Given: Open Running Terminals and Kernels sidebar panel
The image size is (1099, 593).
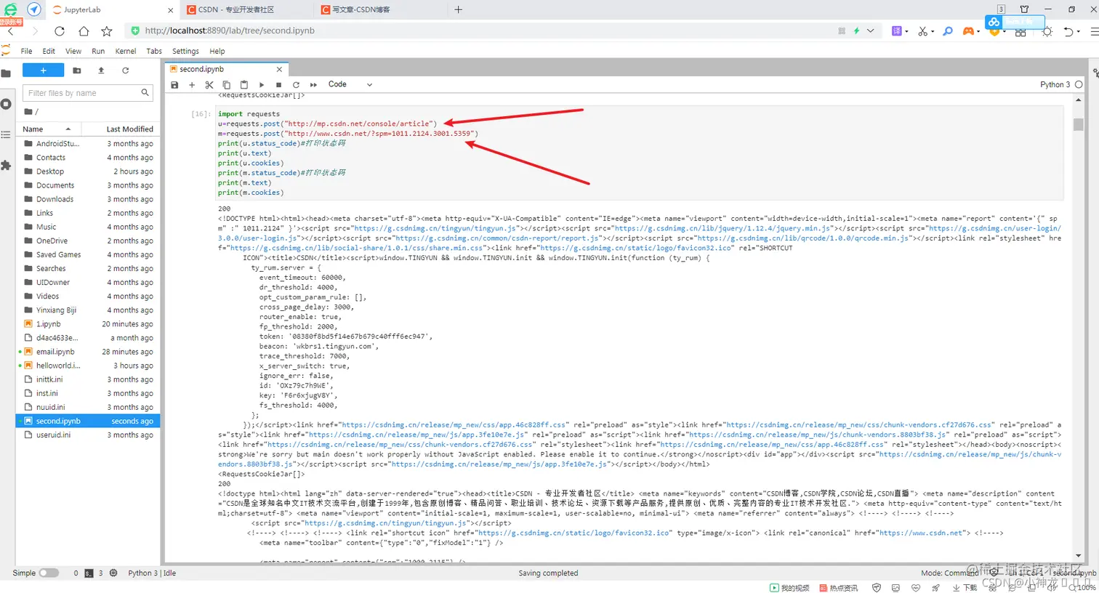Looking at the screenshot, I should point(7,104).
